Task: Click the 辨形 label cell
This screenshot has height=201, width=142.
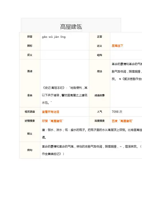Action: click(x=30, y=46)
